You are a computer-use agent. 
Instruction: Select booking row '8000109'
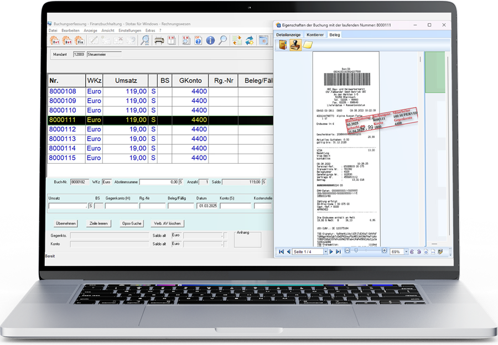coord(160,101)
